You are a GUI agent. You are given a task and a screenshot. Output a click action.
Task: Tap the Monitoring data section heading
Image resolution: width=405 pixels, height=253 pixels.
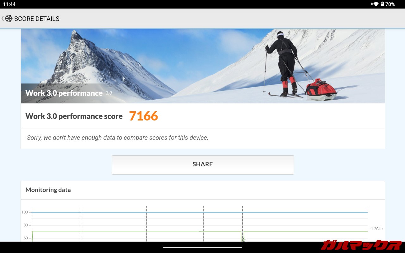coord(48,190)
